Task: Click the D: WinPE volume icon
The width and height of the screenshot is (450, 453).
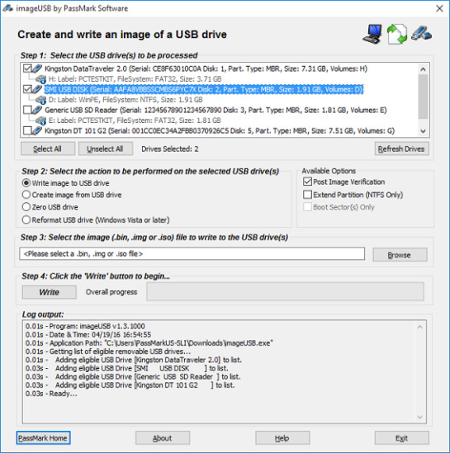Action: point(41,100)
